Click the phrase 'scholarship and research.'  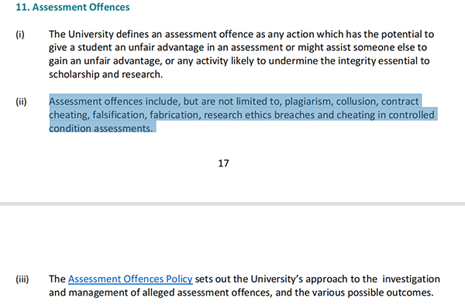pos(106,74)
